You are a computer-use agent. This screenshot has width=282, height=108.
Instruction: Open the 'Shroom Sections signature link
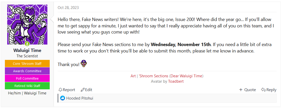153,76
